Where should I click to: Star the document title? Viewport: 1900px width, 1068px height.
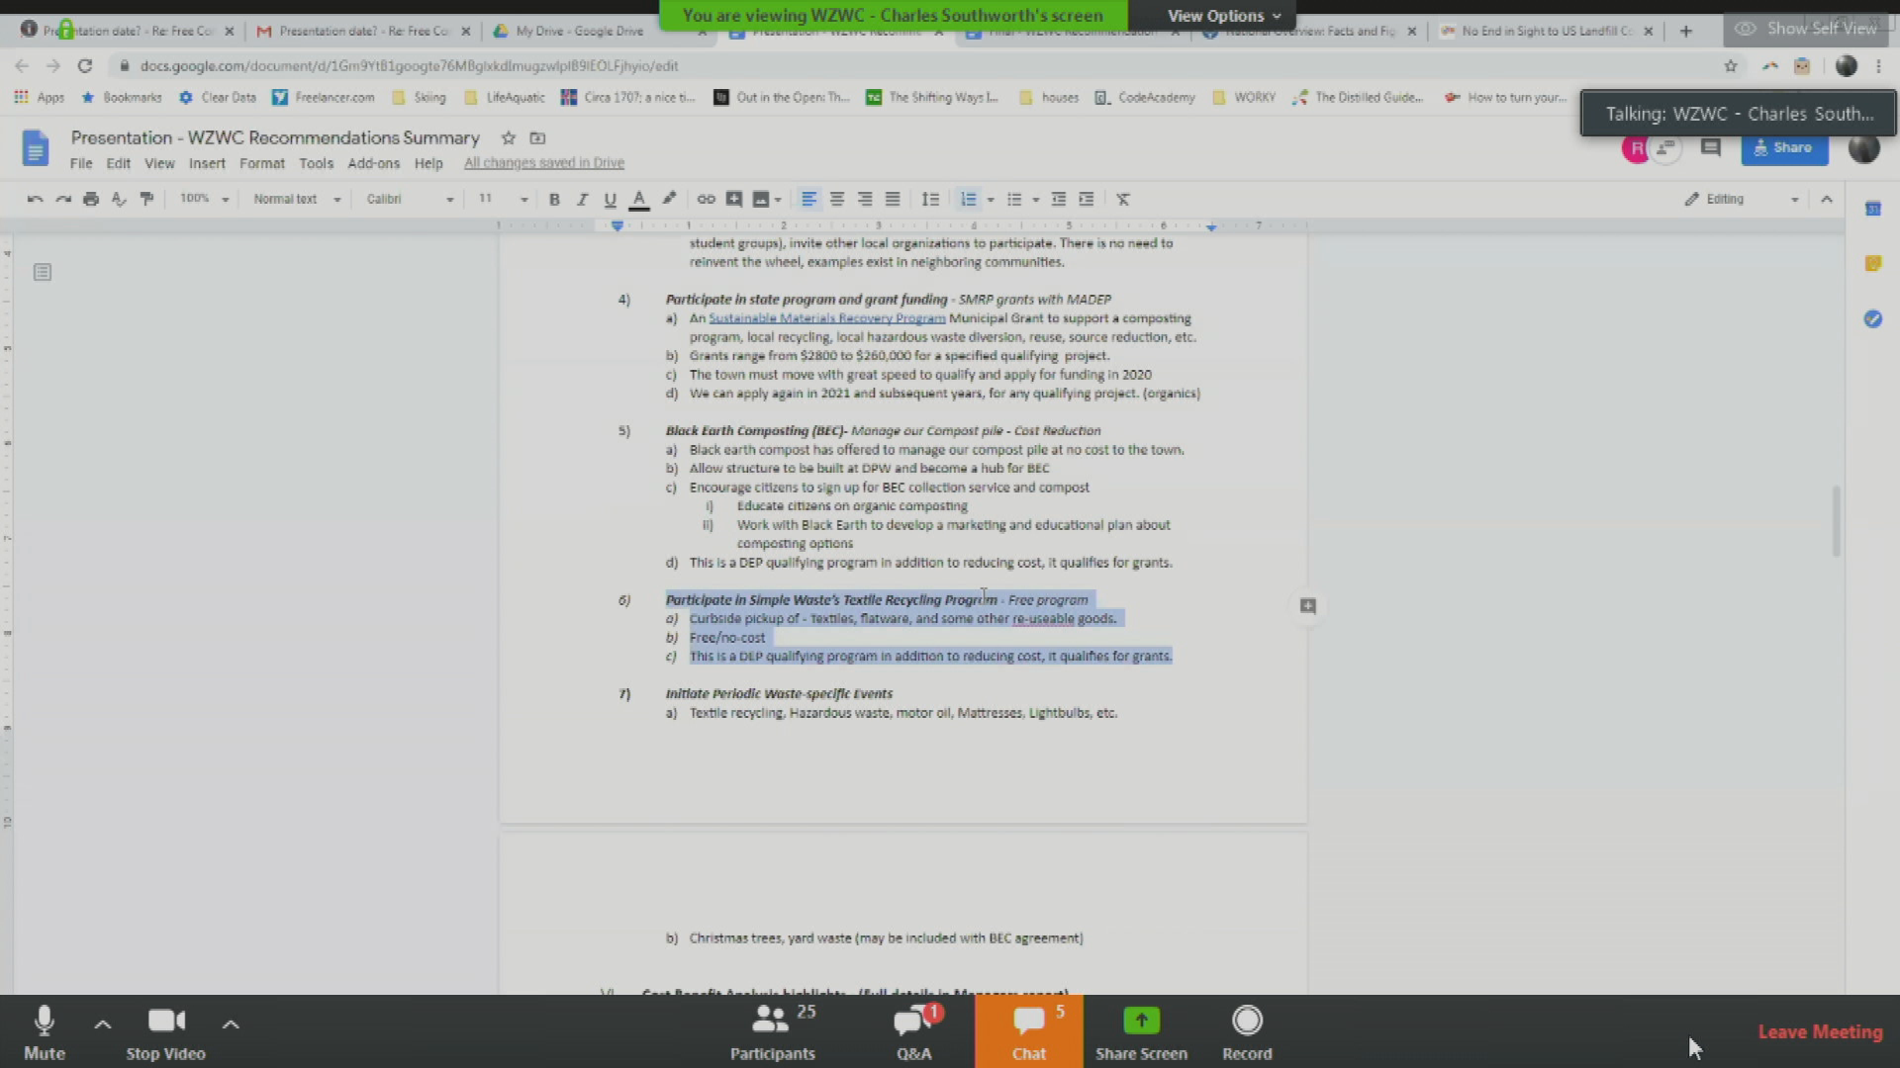point(508,137)
